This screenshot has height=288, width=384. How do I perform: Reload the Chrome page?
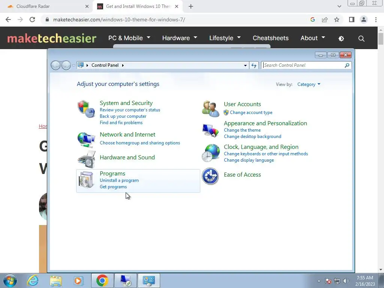(32, 19)
